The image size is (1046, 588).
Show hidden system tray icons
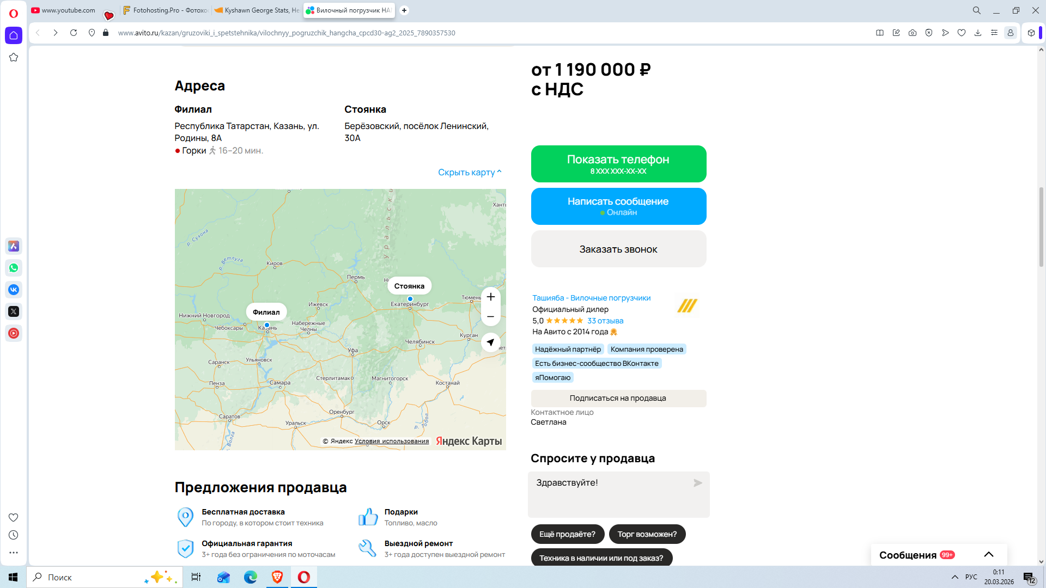[x=954, y=577]
